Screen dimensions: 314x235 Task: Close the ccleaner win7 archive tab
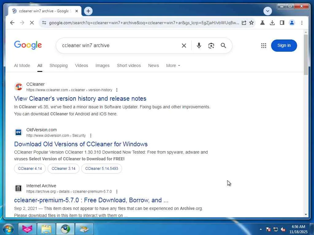pos(76,11)
